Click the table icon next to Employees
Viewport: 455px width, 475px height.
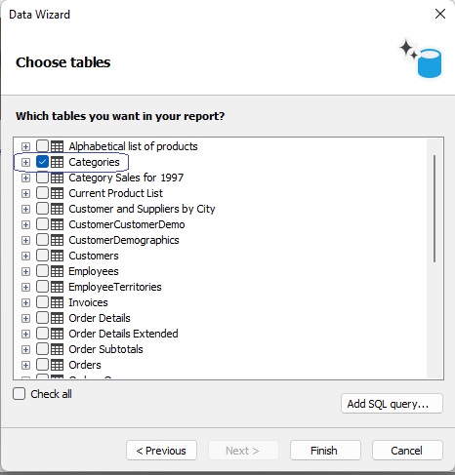click(x=58, y=271)
